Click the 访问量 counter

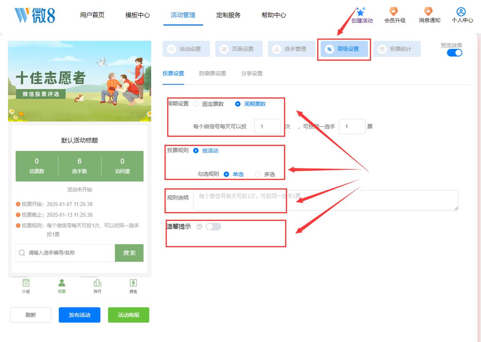(x=122, y=166)
